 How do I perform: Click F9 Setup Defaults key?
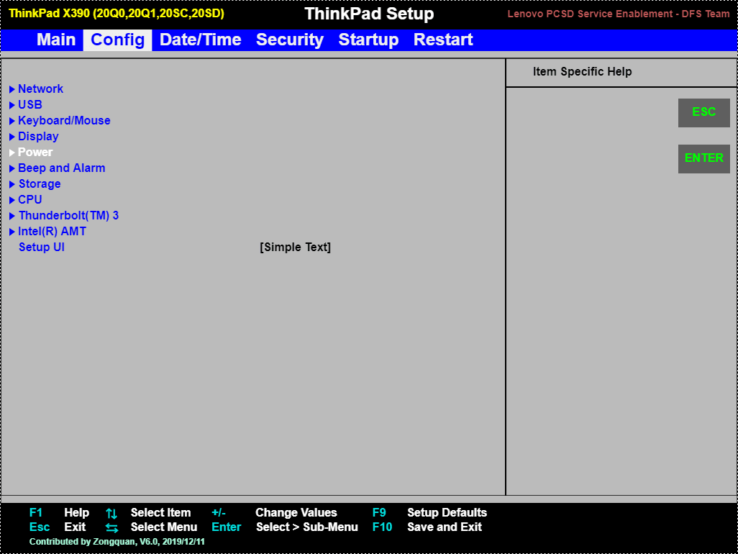click(x=379, y=512)
